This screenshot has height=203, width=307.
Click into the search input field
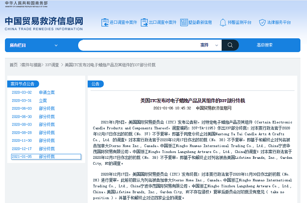pos(138,45)
